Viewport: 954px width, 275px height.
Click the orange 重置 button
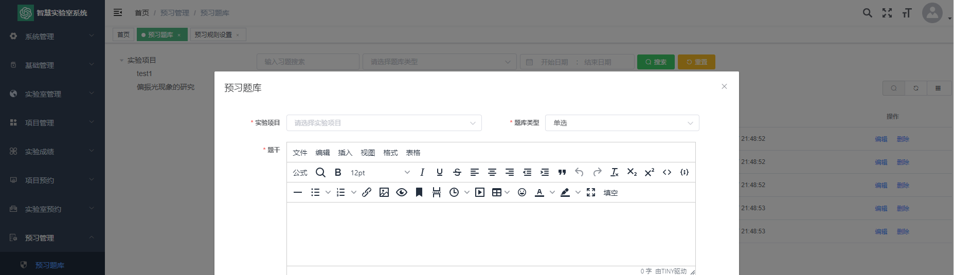click(x=696, y=62)
